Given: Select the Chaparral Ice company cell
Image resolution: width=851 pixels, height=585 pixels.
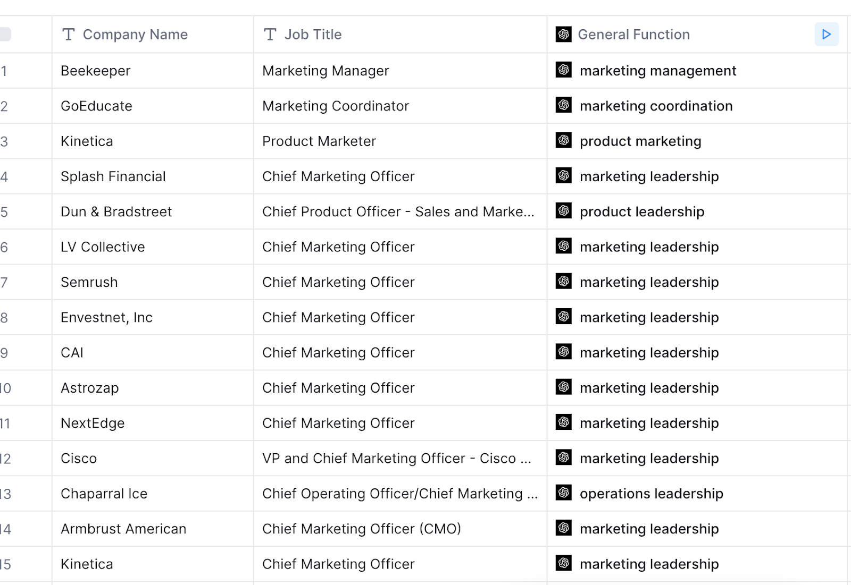Looking at the screenshot, I should pyautogui.click(x=153, y=494).
